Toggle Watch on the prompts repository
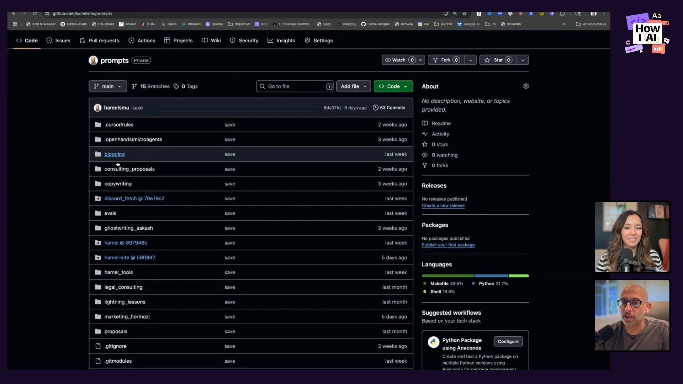The image size is (683, 384). (x=398, y=60)
